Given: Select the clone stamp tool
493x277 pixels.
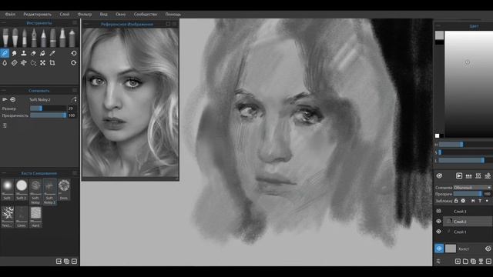Looking at the screenshot, I should [24, 53].
